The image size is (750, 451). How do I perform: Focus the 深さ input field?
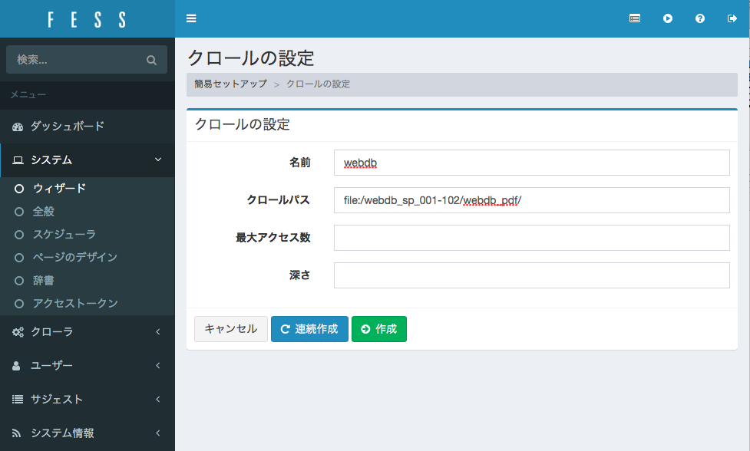pos(531,275)
